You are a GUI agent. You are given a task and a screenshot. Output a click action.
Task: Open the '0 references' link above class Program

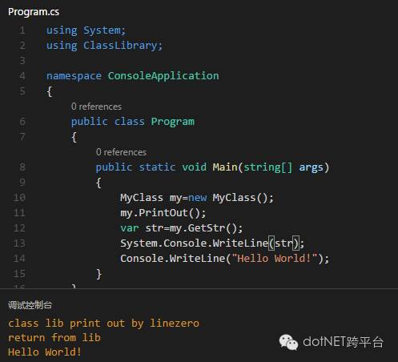pyautogui.click(x=96, y=107)
